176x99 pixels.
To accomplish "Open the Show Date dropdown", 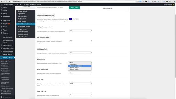I will coord(81,83).
